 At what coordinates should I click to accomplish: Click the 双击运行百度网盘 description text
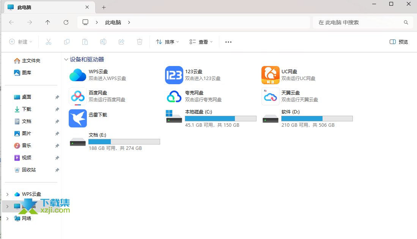(x=107, y=100)
